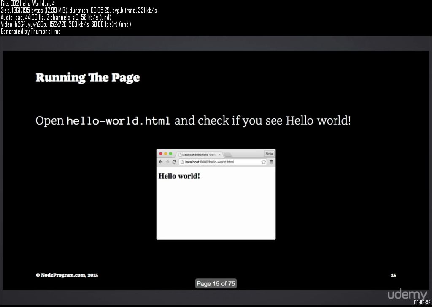
Task: Click the Ninja profile button
Action: click(x=269, y=154)
